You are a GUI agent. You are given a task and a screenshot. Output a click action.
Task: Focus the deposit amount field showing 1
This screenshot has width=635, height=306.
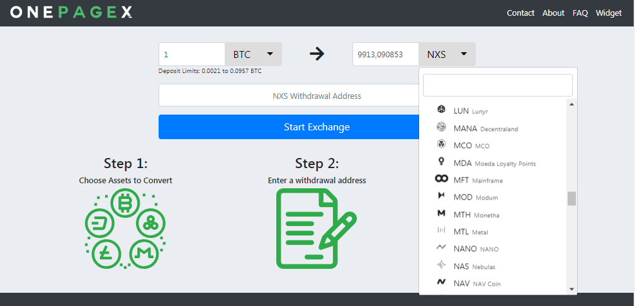coord(191,54)
